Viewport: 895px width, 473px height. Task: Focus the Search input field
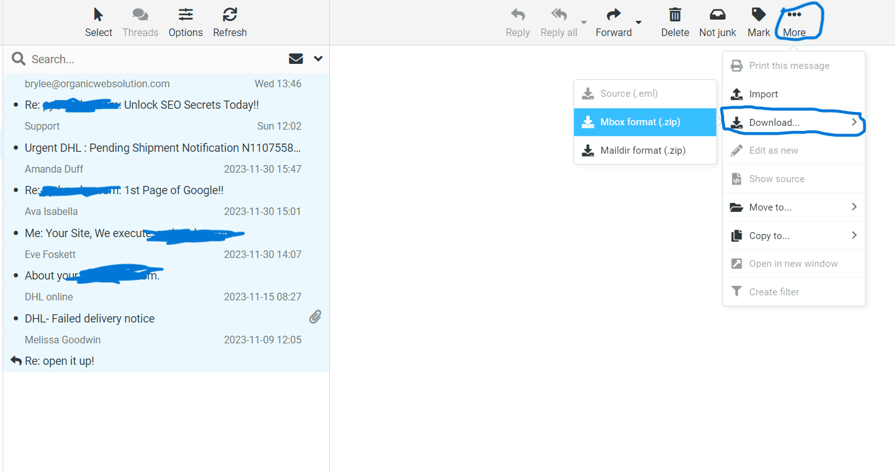[155, 59]
